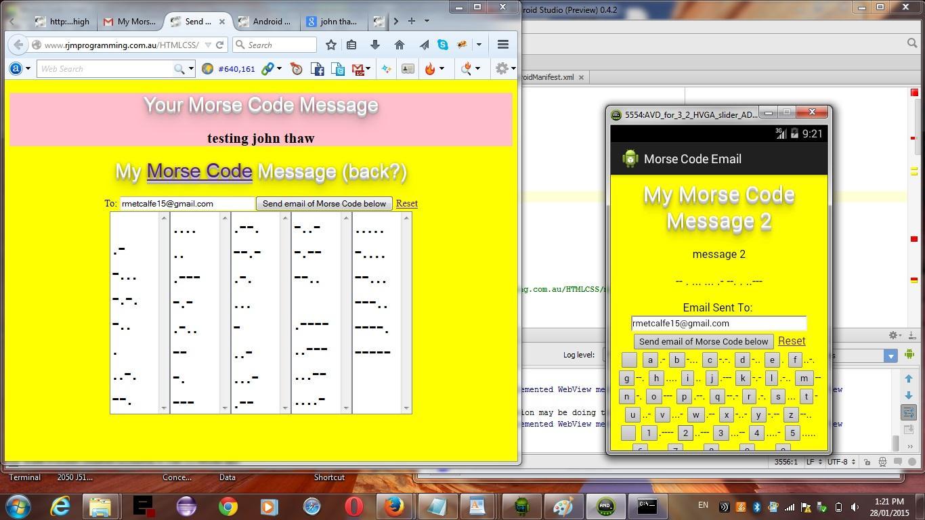925x520 pixels.
Task: Open the Firefox hamburger menu
Action: pos(503,45)
